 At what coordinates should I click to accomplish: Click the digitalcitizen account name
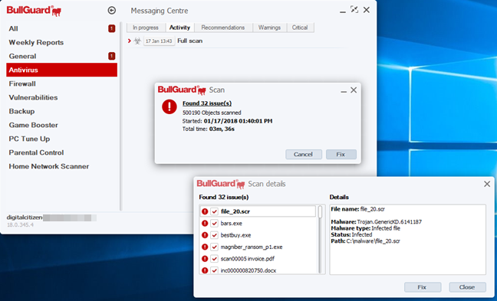(x=25, y=218)
